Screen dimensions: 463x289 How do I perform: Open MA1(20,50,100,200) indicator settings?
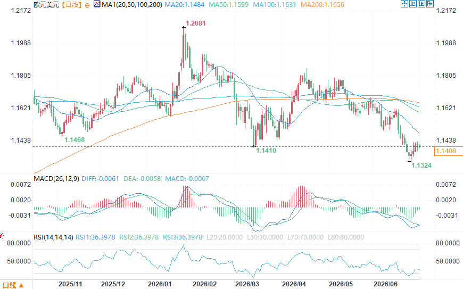point(131,5)
